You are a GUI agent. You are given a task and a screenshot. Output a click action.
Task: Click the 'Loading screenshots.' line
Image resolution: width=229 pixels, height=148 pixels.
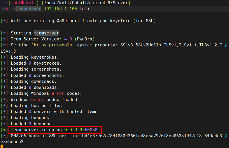(31, 69)
